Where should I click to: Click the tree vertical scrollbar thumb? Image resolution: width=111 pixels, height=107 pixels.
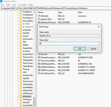pyautogui.click(x=34, y=102)
